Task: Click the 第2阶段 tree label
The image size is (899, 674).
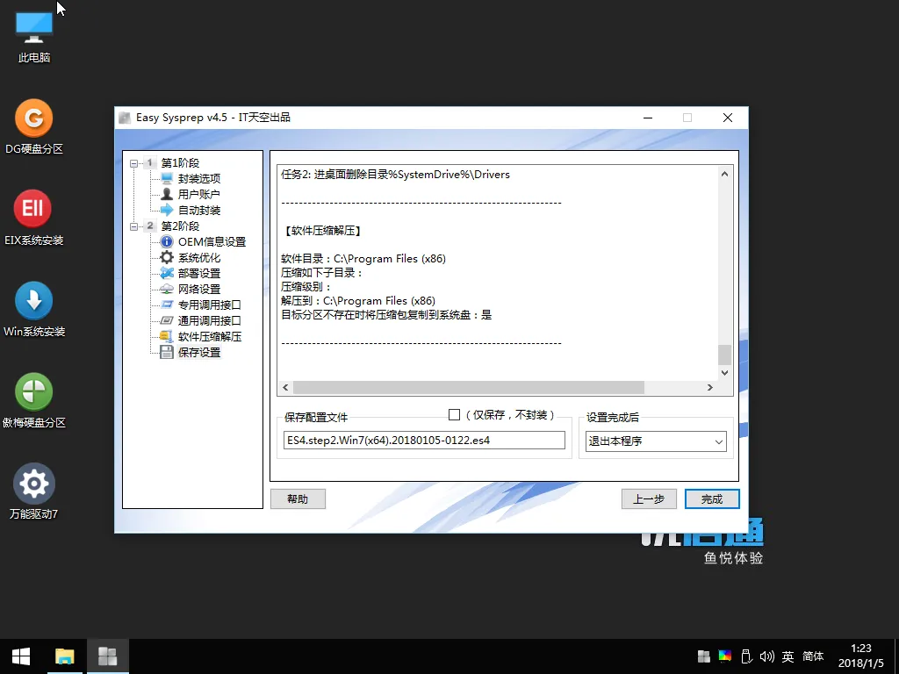Action: pyautogui.click(x=180, y=226)
